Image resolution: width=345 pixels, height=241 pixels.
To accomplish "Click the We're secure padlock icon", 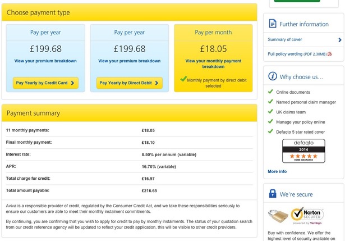I will pyautogui.click(x=273, y=194).
